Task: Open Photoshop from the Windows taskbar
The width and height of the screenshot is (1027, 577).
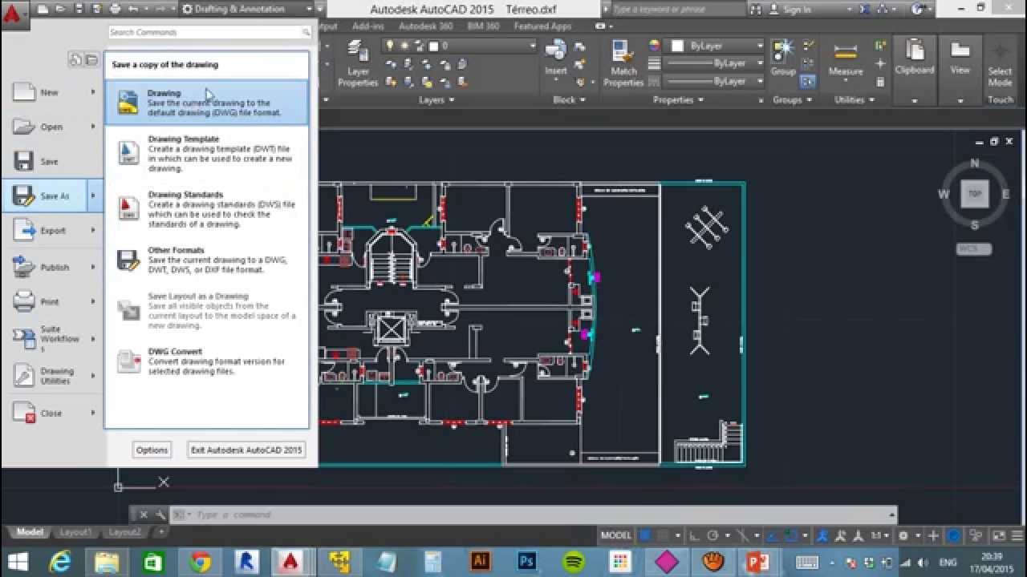Action: click(x=527, y=562)
